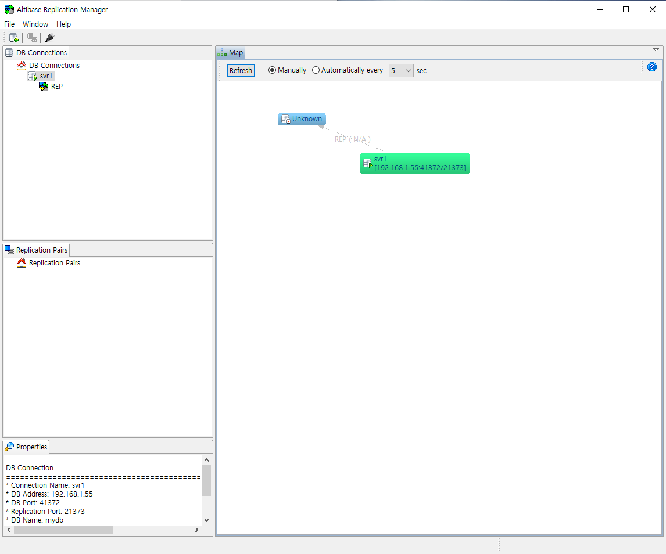This screenshot has height=554, width=666.
Task: Click the Properties horizontal scrollbar thumb
Action: point(63,530)
